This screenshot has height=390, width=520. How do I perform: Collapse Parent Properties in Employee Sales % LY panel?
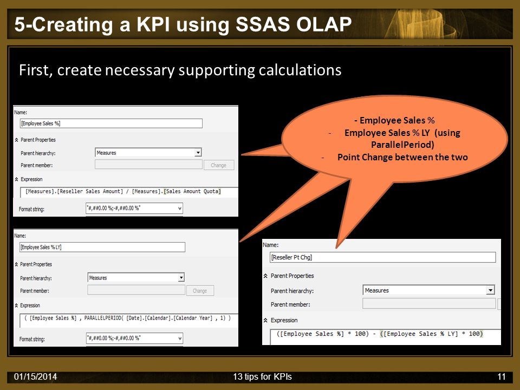(x=16, y=264)
